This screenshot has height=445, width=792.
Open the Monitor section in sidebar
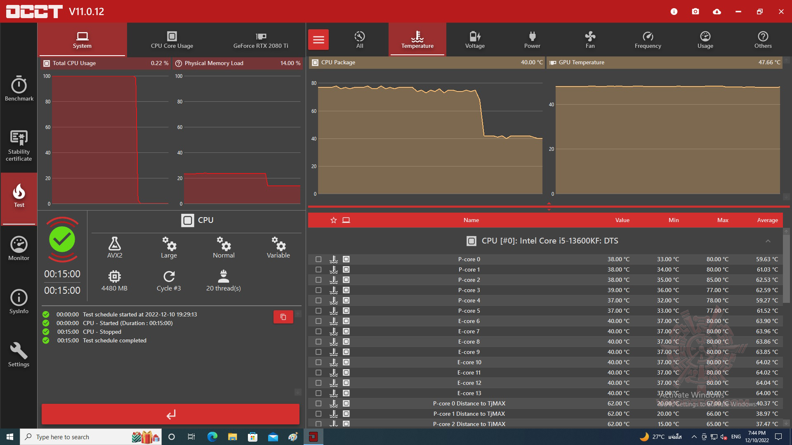coord(19,248)
